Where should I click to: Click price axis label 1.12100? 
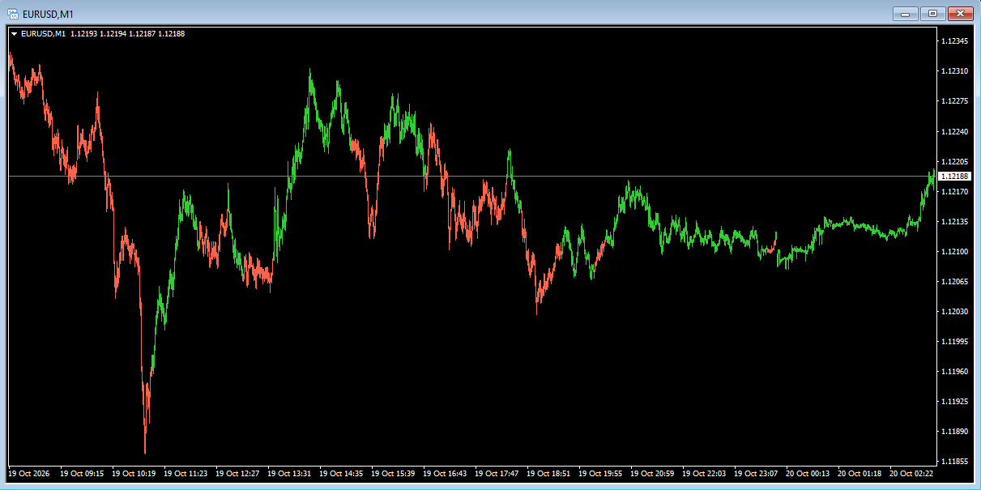(x=954, y=251)
